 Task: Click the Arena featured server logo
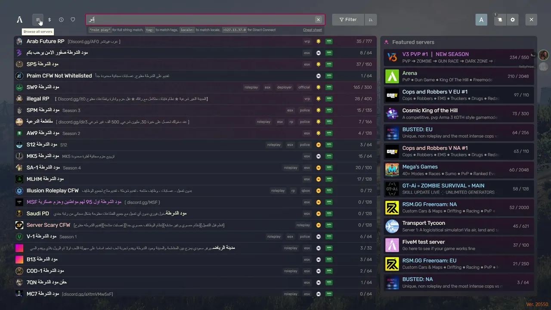click(392, 76)
